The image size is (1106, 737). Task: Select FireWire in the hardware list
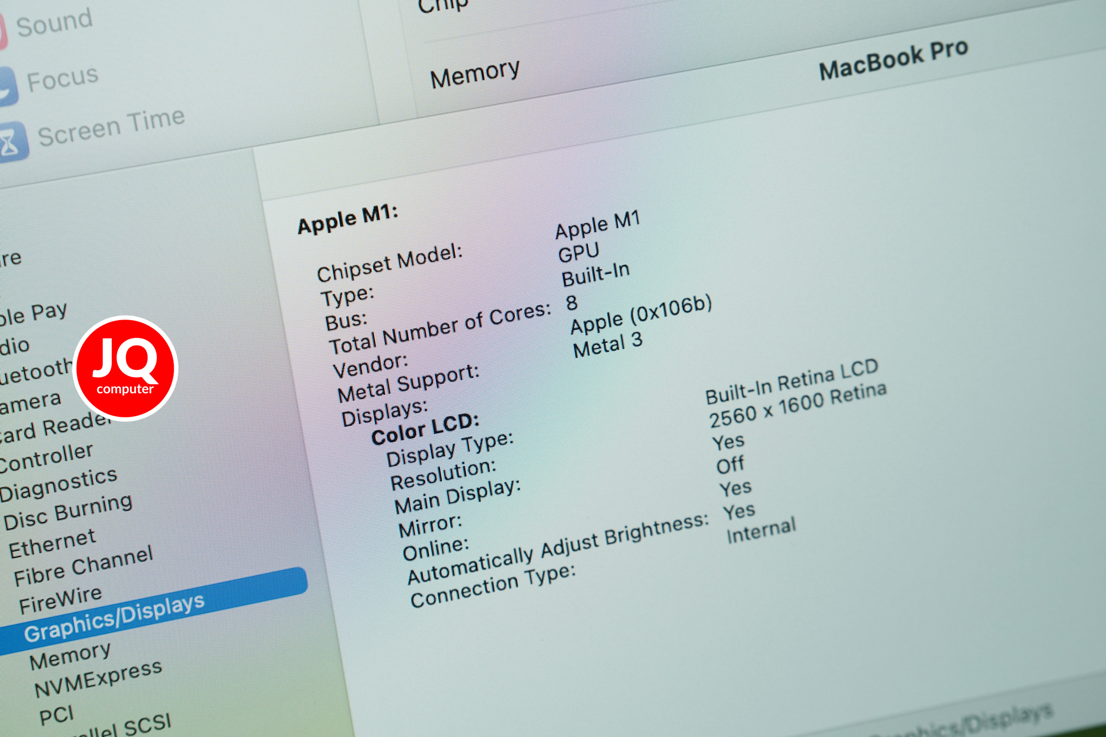[61, 600]
